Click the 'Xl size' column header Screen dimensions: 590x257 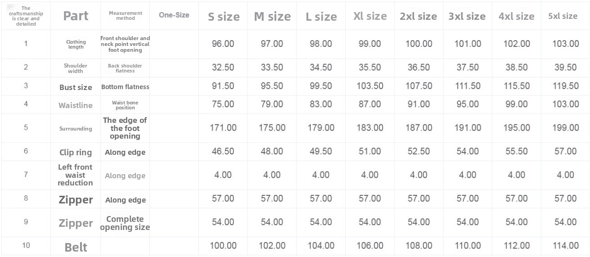tap(370, 16)
